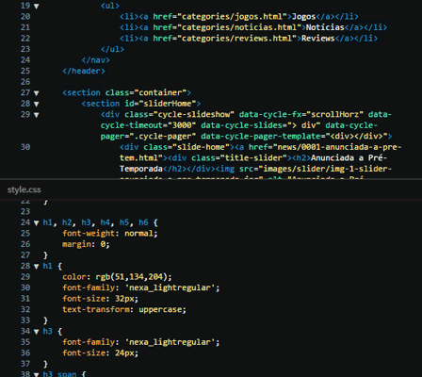Open the style.css inline editor filename
This screenshot has height=377, width=422.
click(x=24, y=189)
